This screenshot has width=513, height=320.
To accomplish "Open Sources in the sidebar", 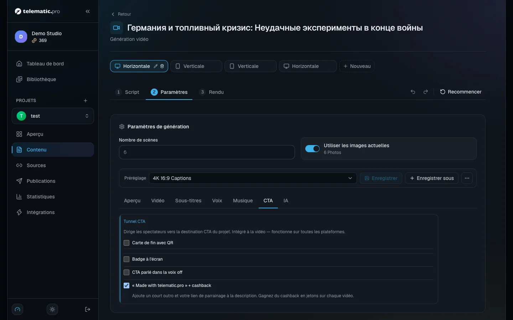I will pos(53,165).
